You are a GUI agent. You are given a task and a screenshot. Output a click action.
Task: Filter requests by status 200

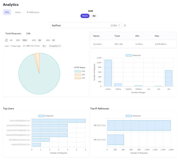click(18, 40)
